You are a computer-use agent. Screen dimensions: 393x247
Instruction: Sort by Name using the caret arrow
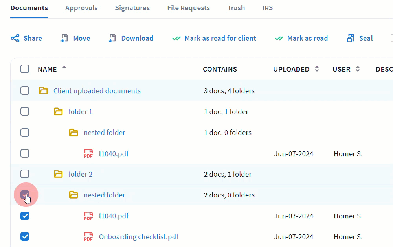(64, 68)
